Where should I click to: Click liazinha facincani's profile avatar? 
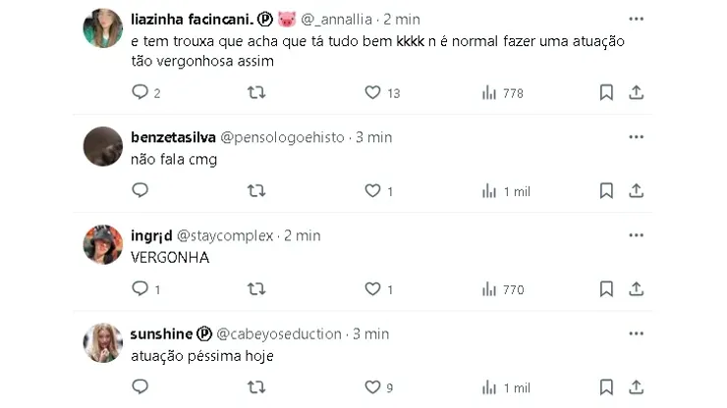point(103,28)
